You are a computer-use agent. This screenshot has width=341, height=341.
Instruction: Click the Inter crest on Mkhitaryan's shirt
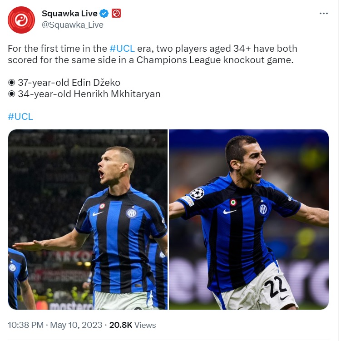pyautogui.click(x=263, y=209)
